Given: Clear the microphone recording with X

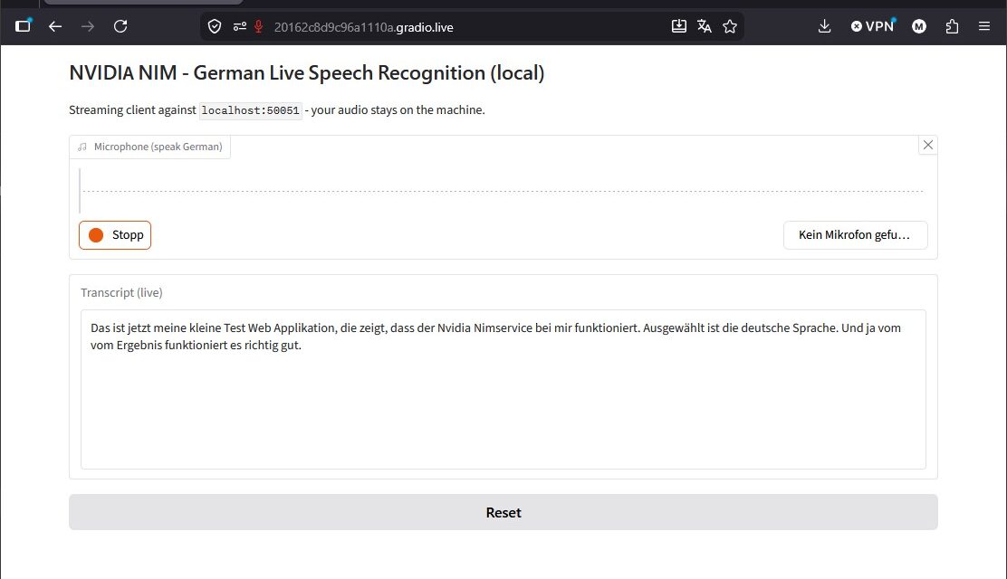Looking at the screenshot, I should [928, 145].
